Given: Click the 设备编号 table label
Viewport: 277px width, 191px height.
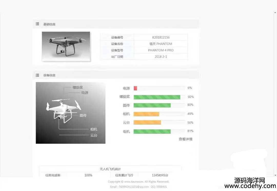Looking at the screenshot, I should [x=117, y=37].
